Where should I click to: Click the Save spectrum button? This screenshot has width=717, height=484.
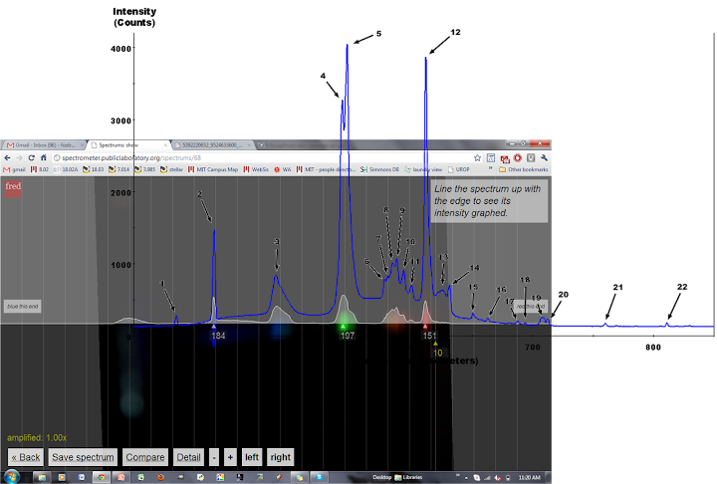pyautogui.click(x=83, y=457)
